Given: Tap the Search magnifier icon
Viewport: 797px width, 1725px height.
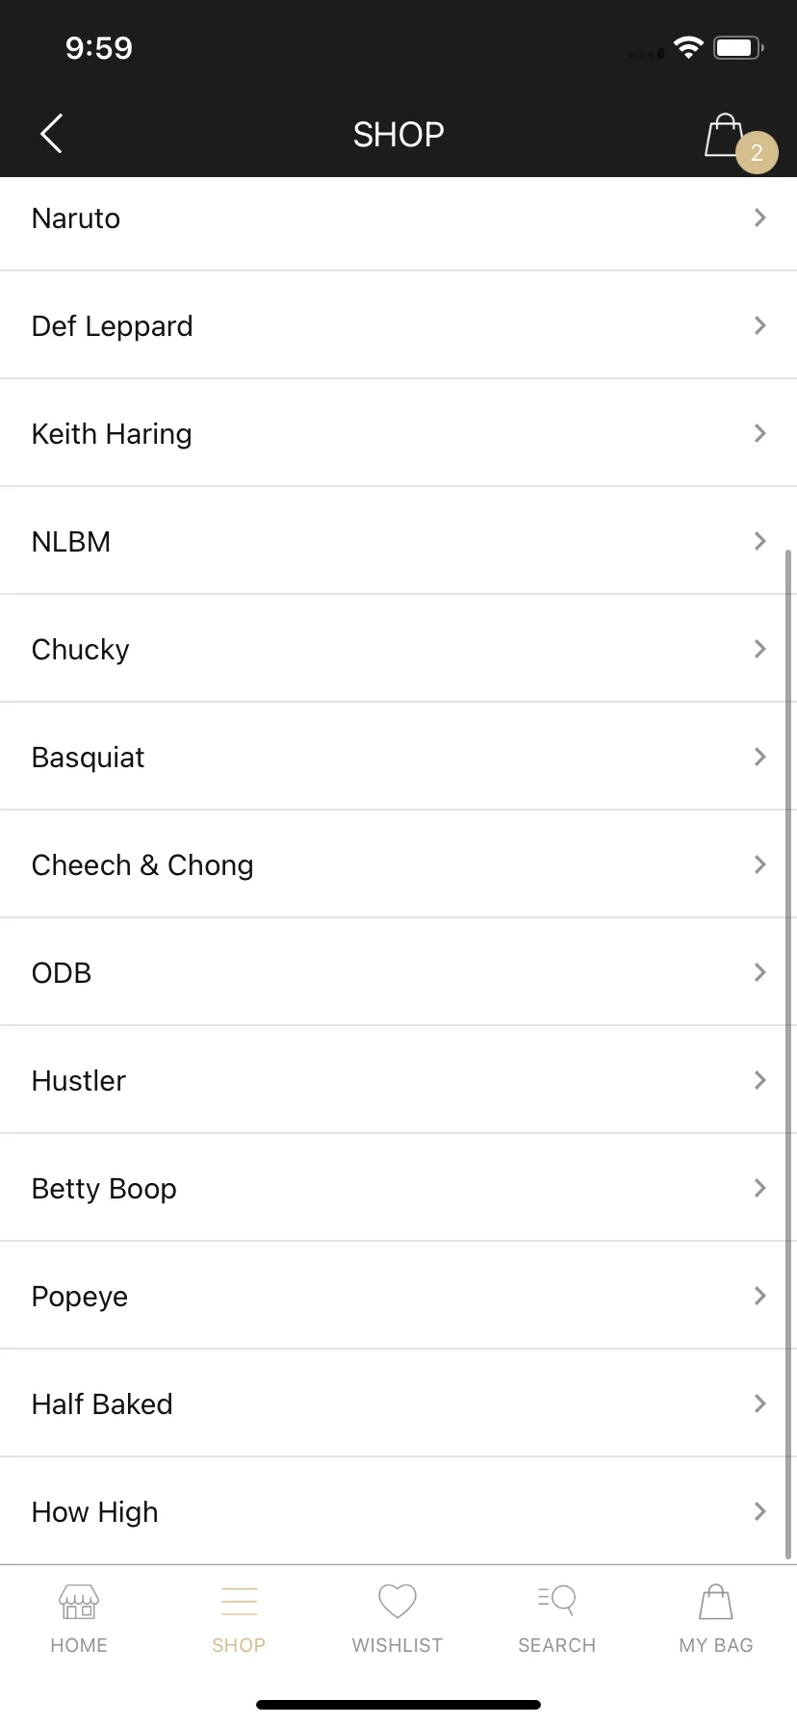Looking at the screenshot, I should tap(556, 1601).
